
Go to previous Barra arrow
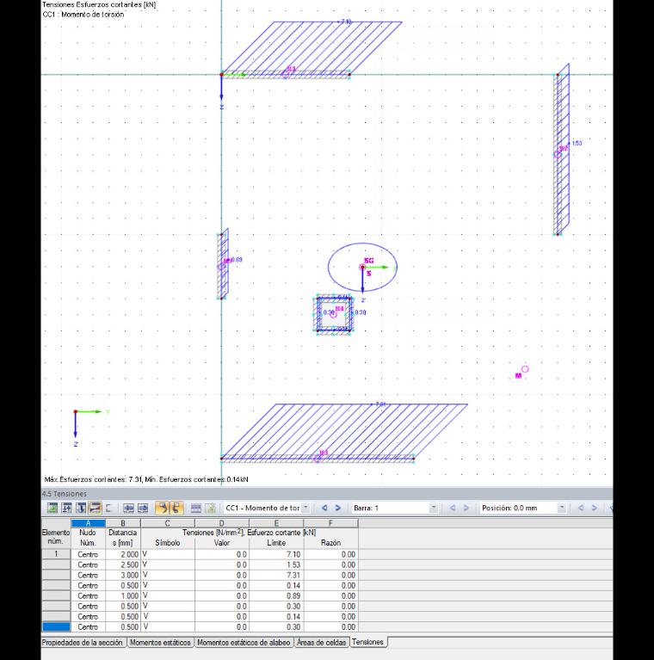(453, 508)
